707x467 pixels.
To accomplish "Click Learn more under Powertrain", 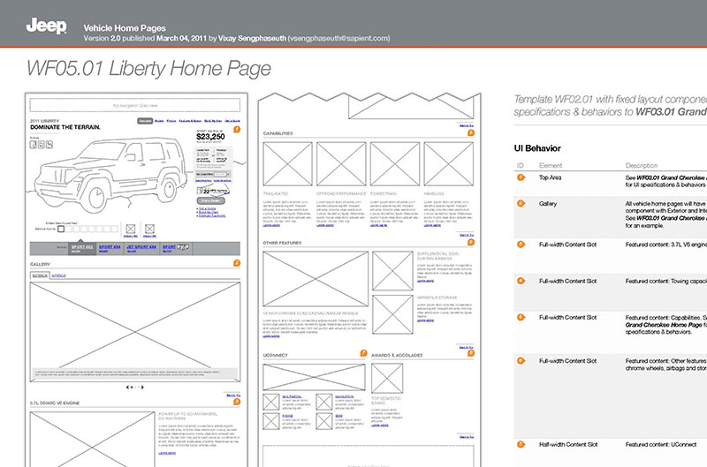I will pos(379,225).
